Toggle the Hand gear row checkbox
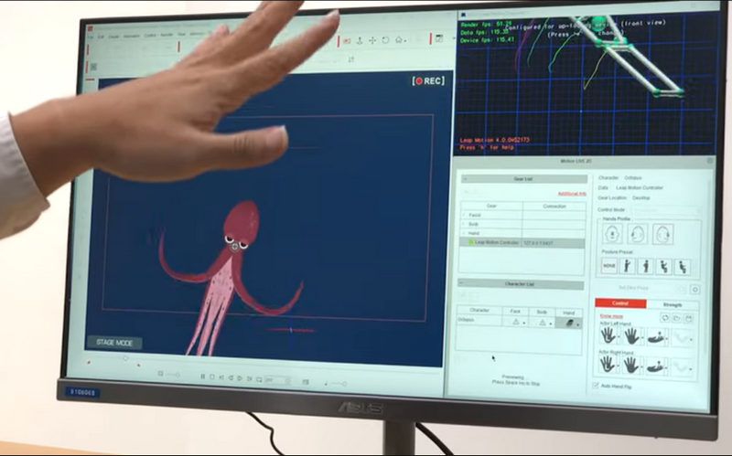Viewport: 732px width, 456px height. pos(463,233)
